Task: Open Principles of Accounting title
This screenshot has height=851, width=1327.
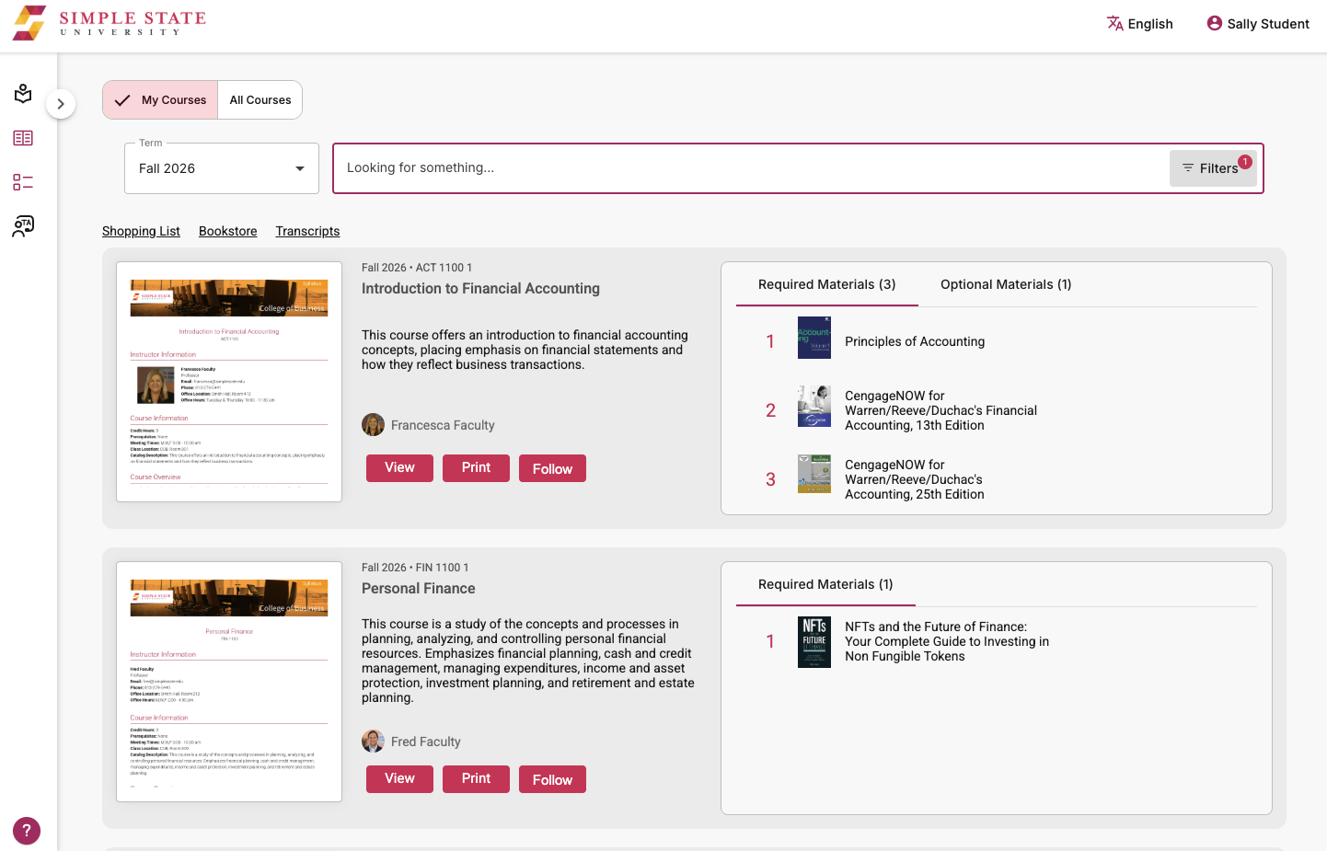Action: point(915,341)
